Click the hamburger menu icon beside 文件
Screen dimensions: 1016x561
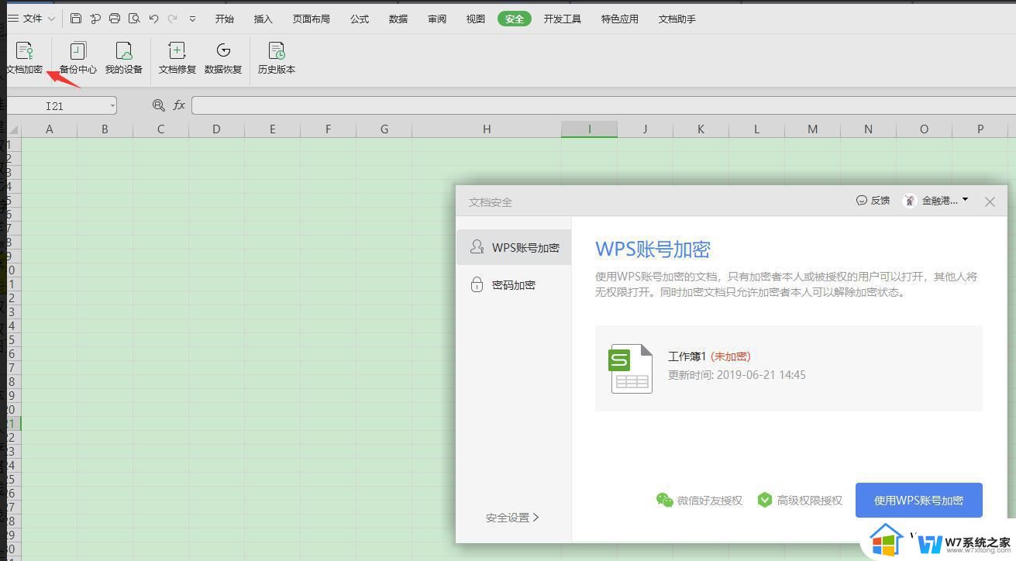click(12, 18)
